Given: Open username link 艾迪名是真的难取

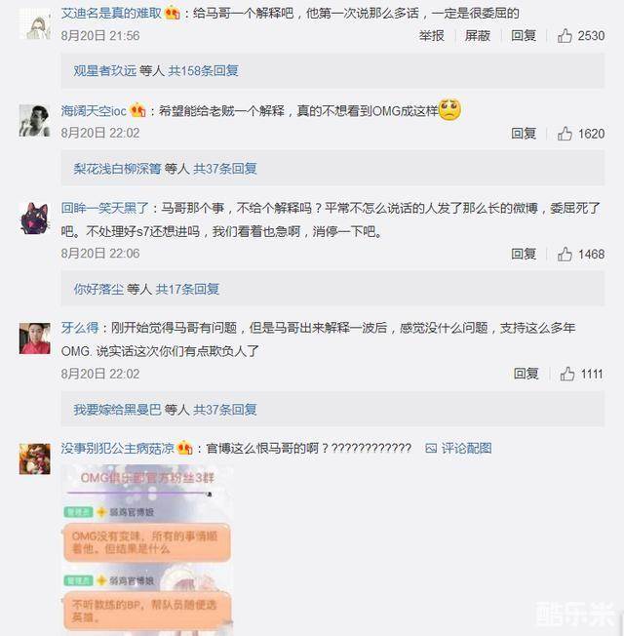Looking at the screenshot, I should pyautogui.click(x=111, y=14).
